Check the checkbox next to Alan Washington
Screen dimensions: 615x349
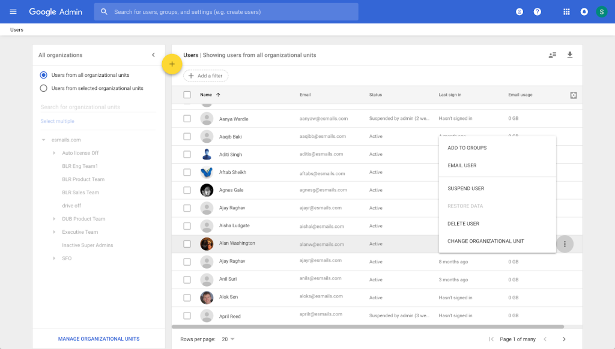[x=188, y=243]
